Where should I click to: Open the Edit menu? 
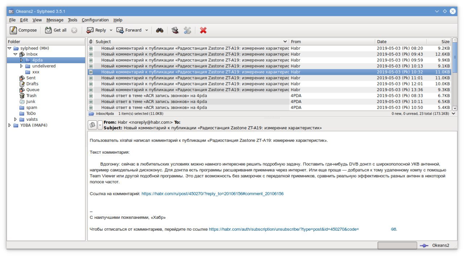point(24,20)
